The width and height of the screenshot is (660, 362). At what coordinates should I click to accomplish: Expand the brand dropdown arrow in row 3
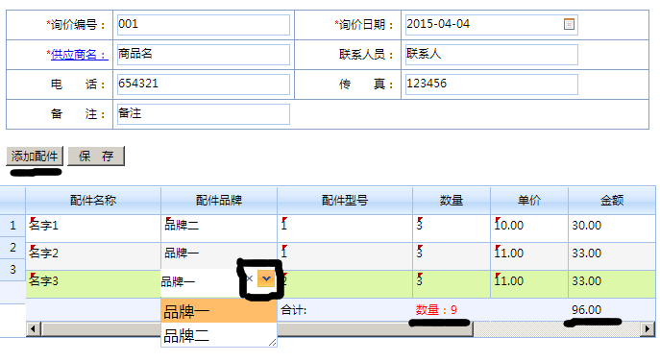point(266,278)
